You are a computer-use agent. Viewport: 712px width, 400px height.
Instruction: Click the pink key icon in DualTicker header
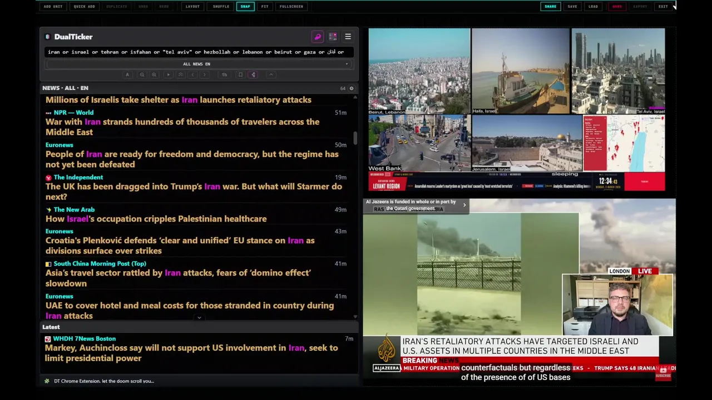tap(318, 37)
